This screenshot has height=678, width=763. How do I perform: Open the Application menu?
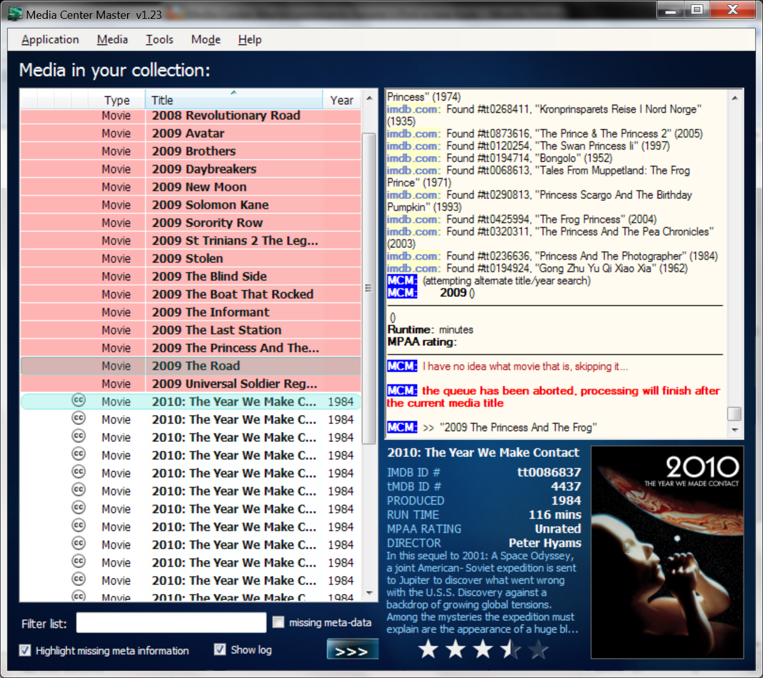(50, 40)
